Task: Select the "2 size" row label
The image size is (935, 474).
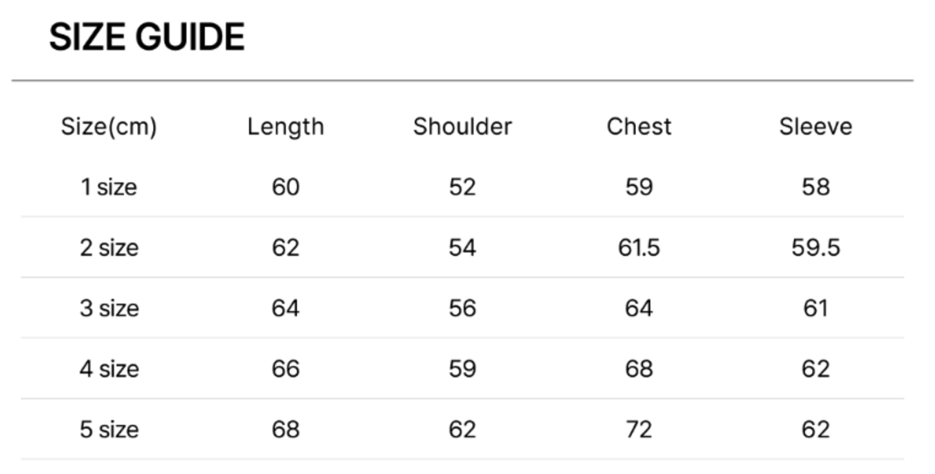Action: [x=109, y=248]
